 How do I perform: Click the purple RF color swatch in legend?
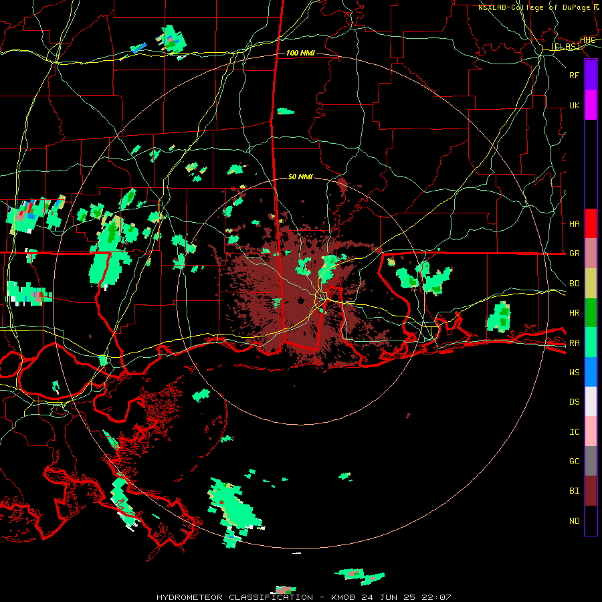[591, 75]
